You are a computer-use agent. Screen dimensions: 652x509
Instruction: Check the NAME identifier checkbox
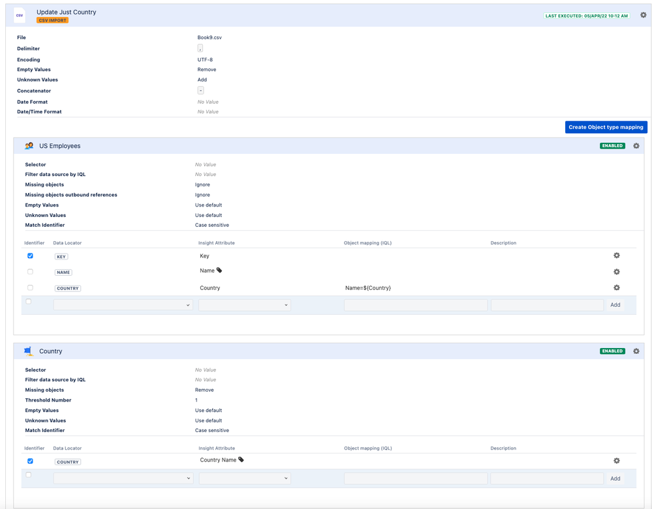31,272
